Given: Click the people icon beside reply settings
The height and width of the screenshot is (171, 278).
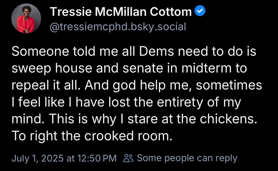Looking at the screenshot, I should 128,158.
